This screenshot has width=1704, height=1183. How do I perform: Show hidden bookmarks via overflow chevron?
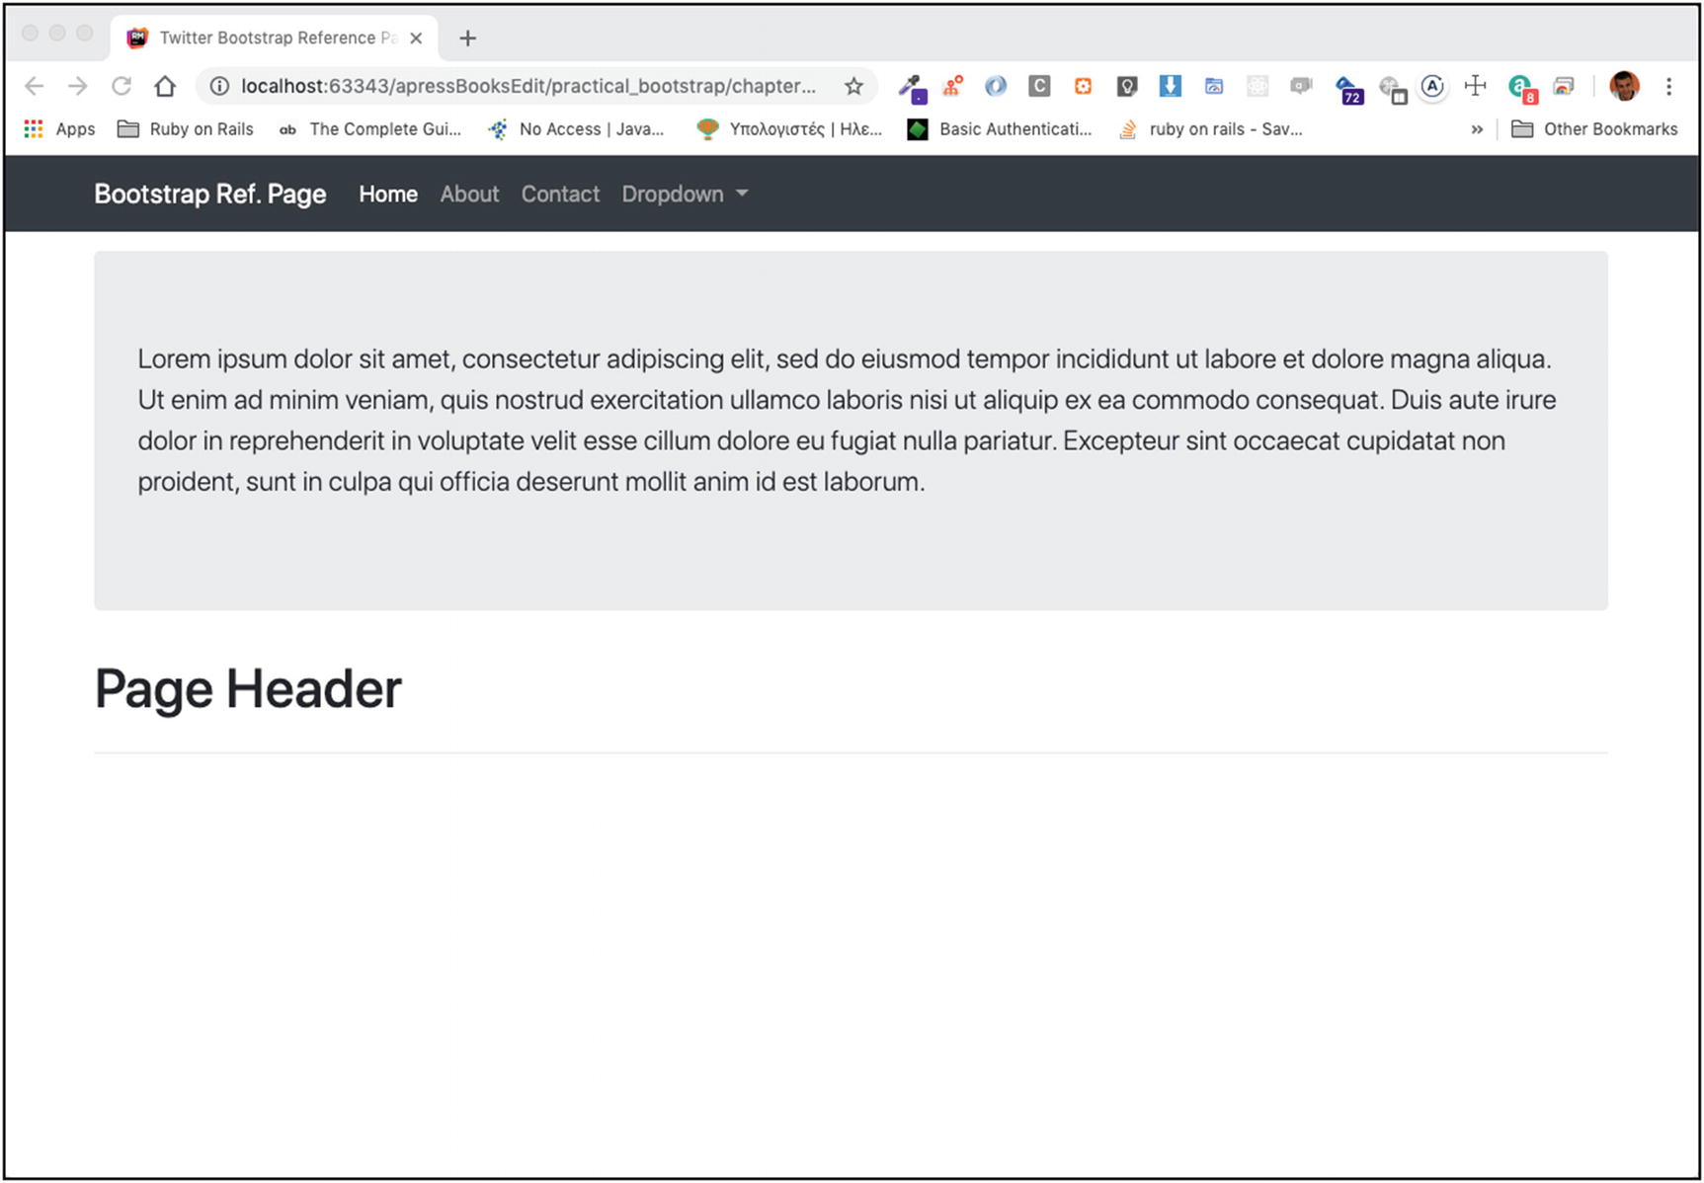(x=1477, y=129)
